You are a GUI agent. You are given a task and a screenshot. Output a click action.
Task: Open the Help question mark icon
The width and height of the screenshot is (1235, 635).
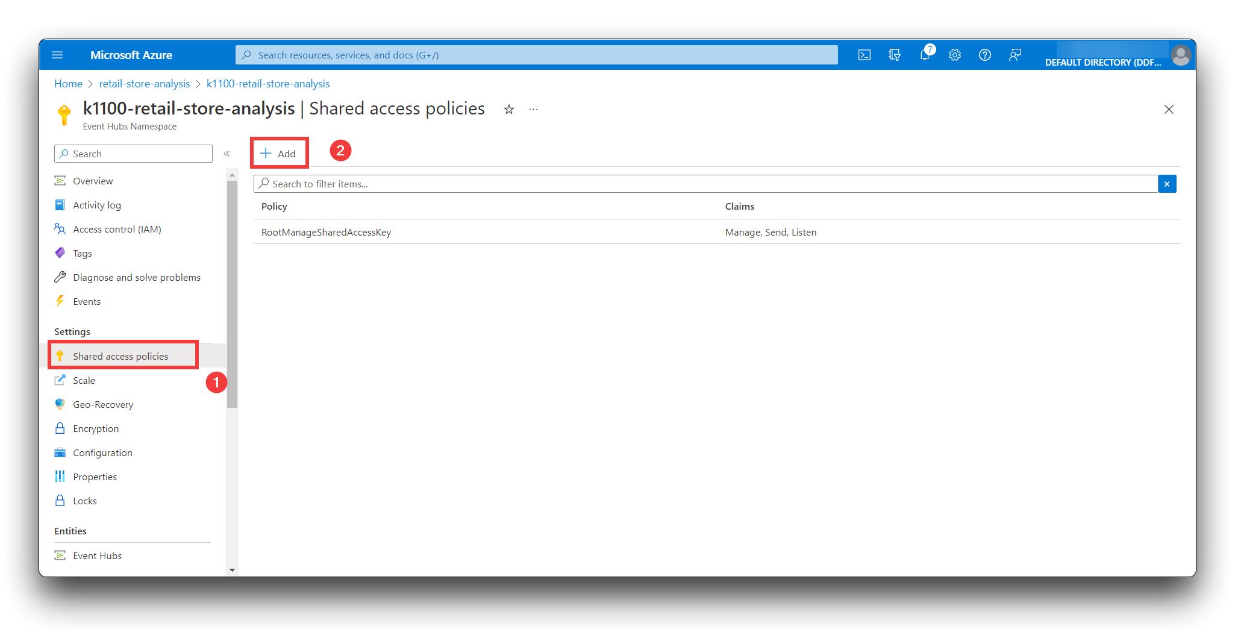984,55
